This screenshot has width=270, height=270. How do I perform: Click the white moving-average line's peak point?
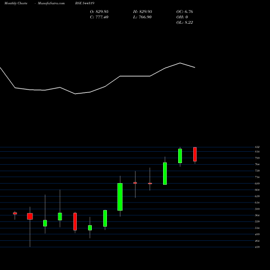[x=180, y=63]
